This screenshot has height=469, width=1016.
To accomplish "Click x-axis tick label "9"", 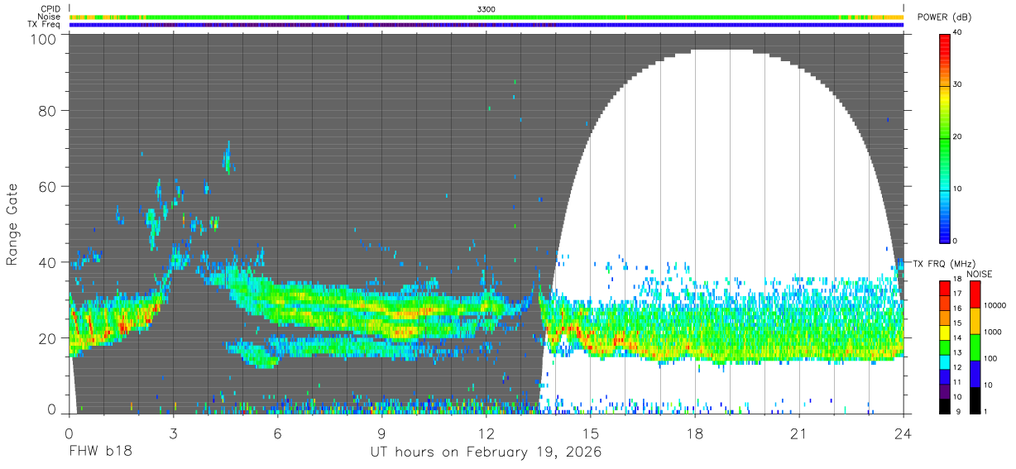I will point(382,433).
